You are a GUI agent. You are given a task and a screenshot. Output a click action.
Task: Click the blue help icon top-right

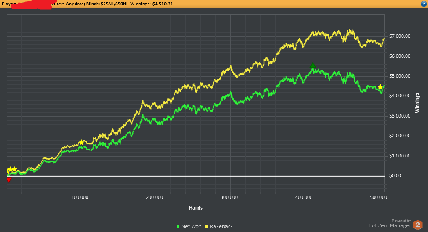pos(424,4)
